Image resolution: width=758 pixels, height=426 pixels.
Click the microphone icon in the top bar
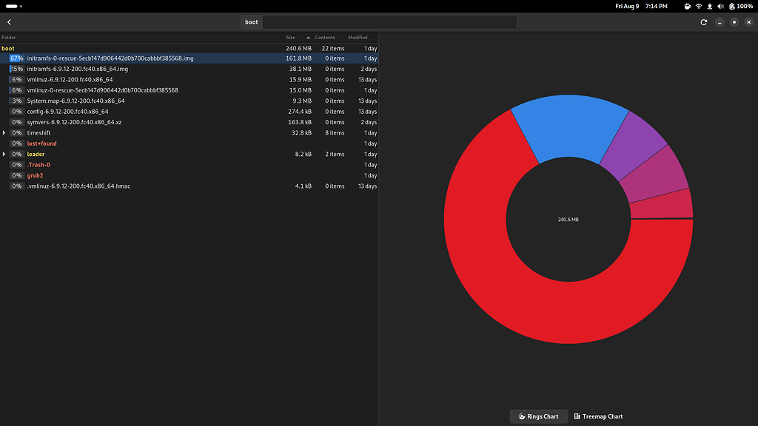[710, 6]
